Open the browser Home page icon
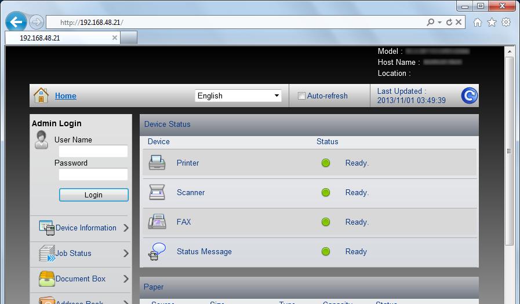The image size is (520, 304). click(478, 22)
